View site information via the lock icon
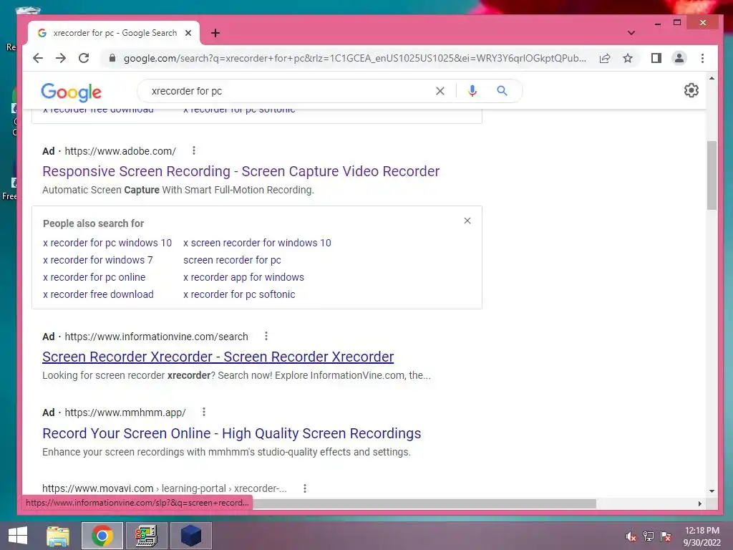Screen dimensions: 733x550 (x=112, y=58)
